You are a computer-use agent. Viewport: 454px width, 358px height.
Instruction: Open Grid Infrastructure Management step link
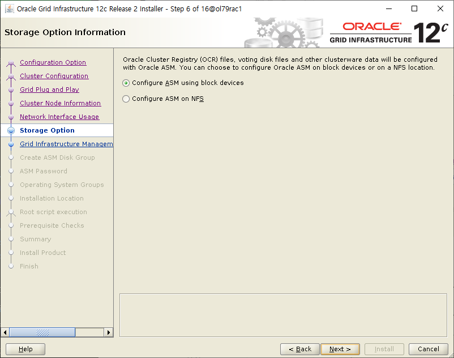66,144
